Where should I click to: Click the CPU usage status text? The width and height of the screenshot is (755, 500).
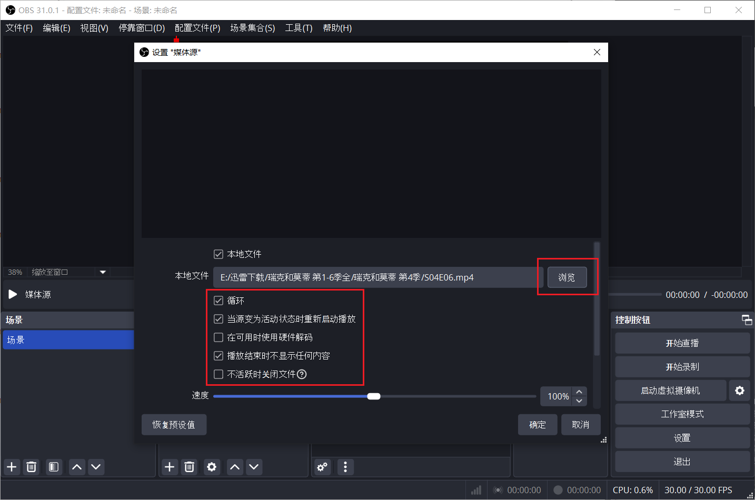pyautogui.click(x=633, y=490)
